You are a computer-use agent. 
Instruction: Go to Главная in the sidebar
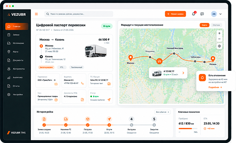[x=17, y=26]
